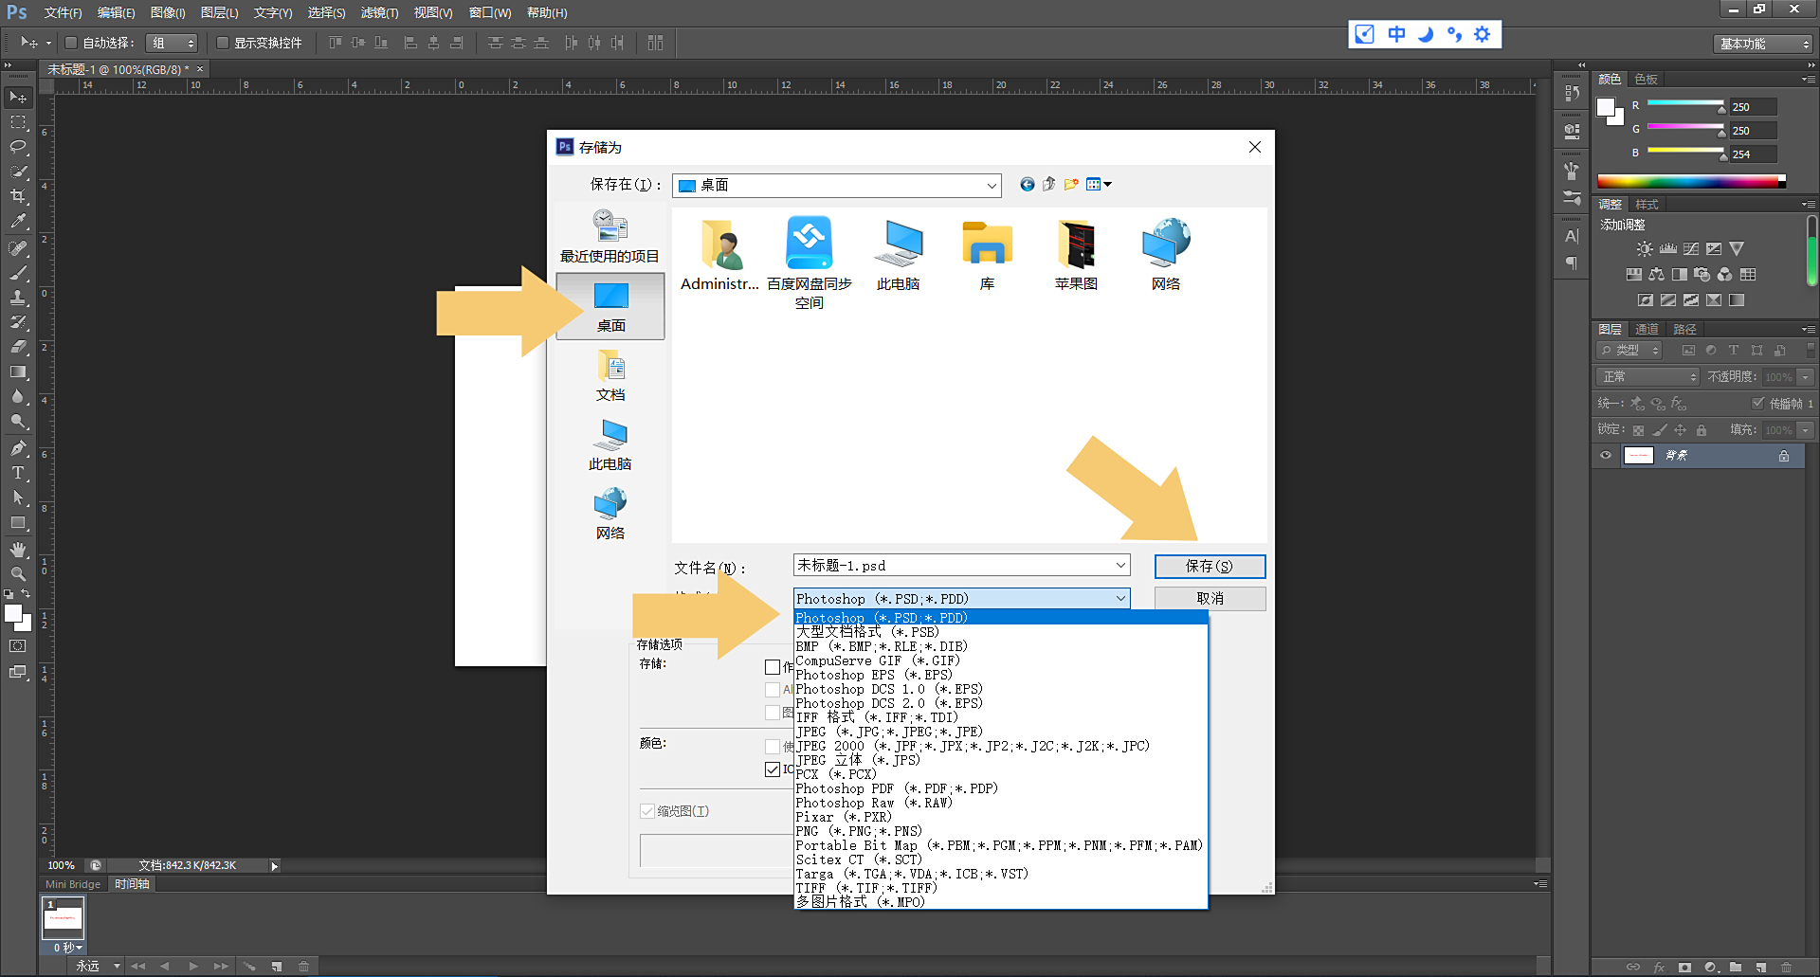Click lock icon on 背景 layer

coord(1784,456)
